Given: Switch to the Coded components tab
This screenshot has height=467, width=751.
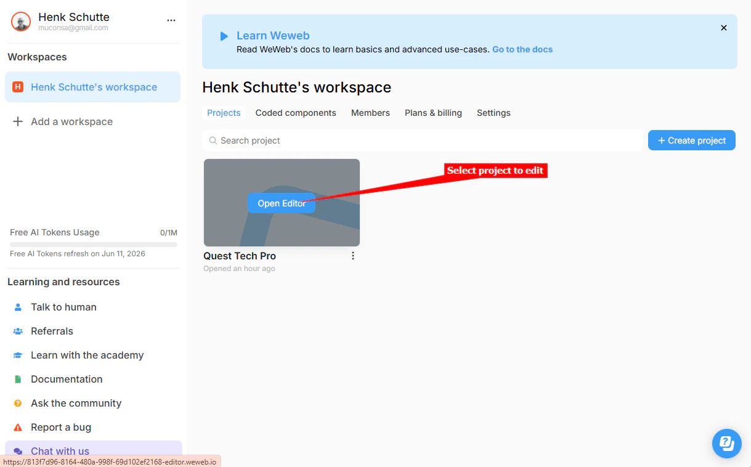Looking at the screenshot, I should 296,113.
